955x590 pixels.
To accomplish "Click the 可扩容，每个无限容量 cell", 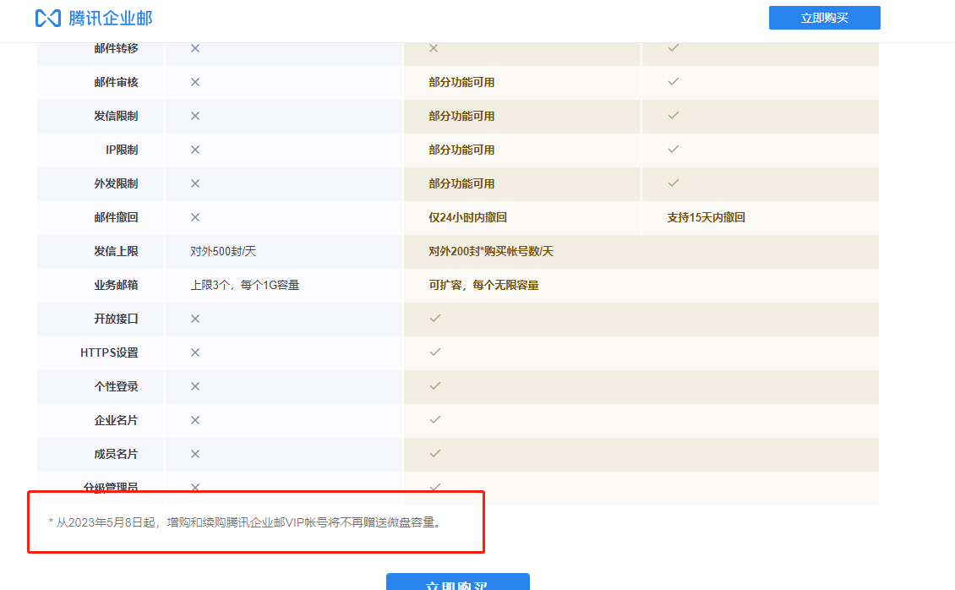I will point(483,285).
